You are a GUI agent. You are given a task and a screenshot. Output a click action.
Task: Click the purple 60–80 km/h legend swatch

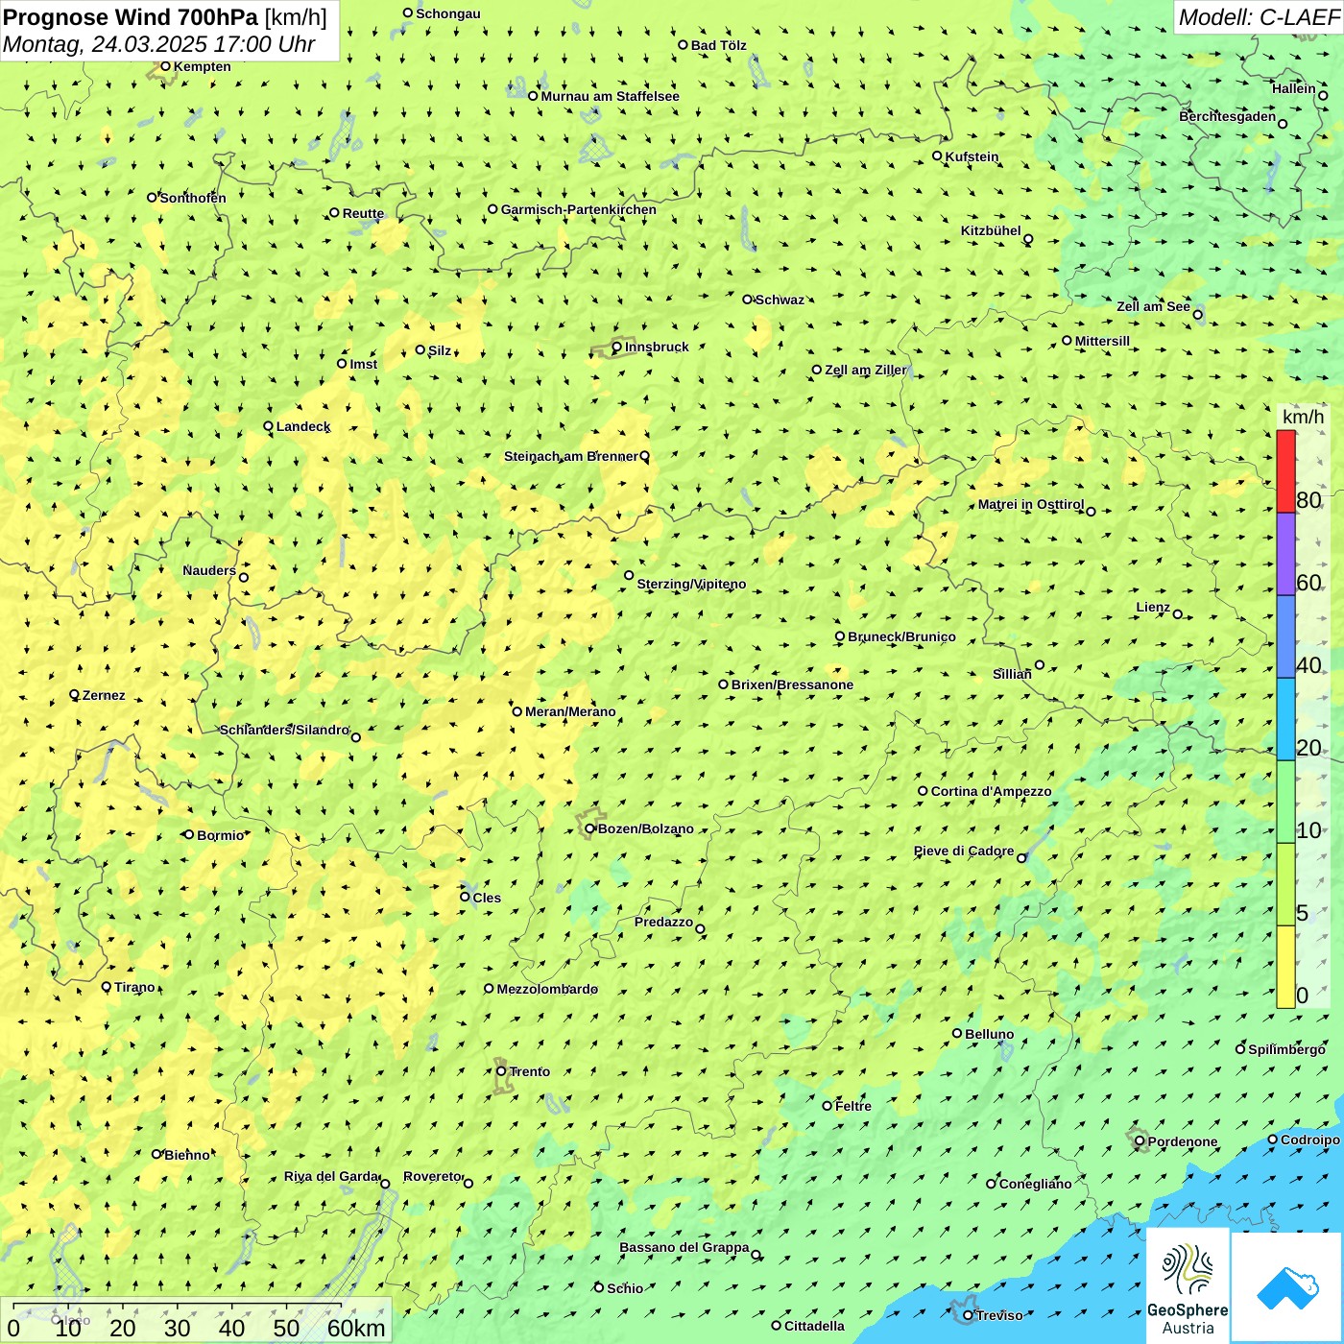(x=1285, y=554)
